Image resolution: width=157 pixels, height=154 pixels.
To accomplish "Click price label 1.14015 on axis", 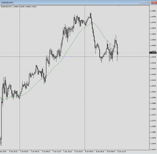I will 153,92.
